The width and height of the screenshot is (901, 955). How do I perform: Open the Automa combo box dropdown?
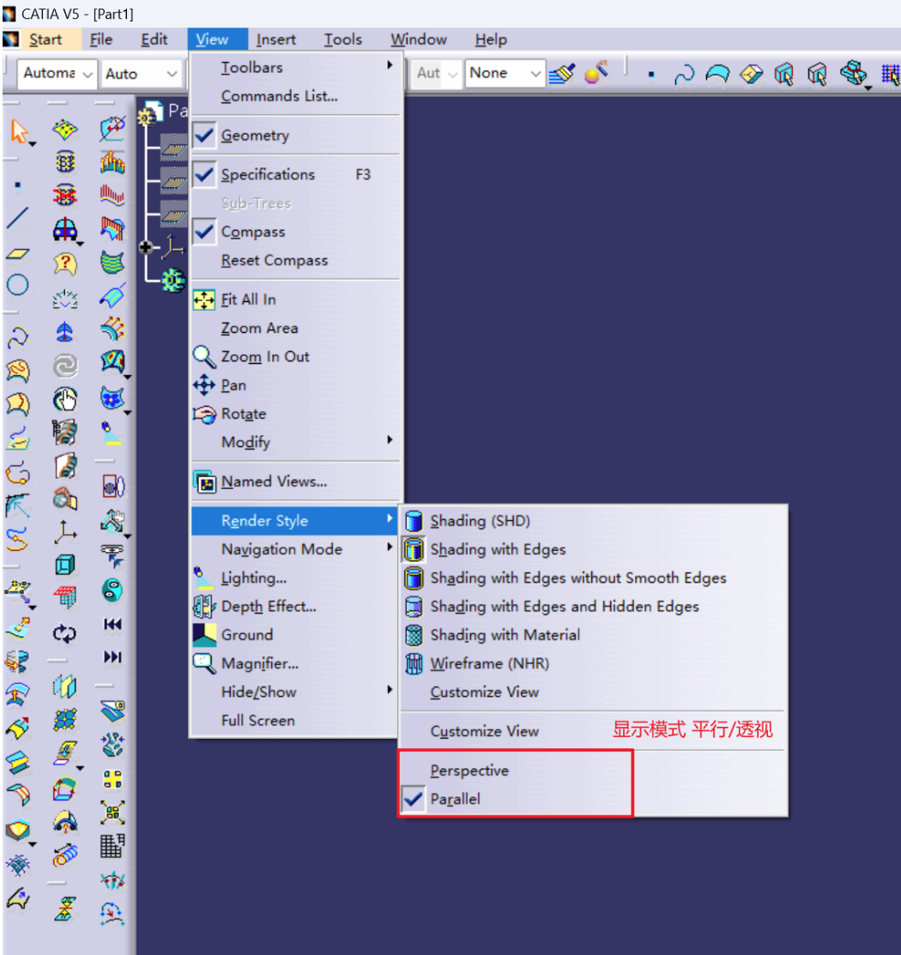[88, 75]
